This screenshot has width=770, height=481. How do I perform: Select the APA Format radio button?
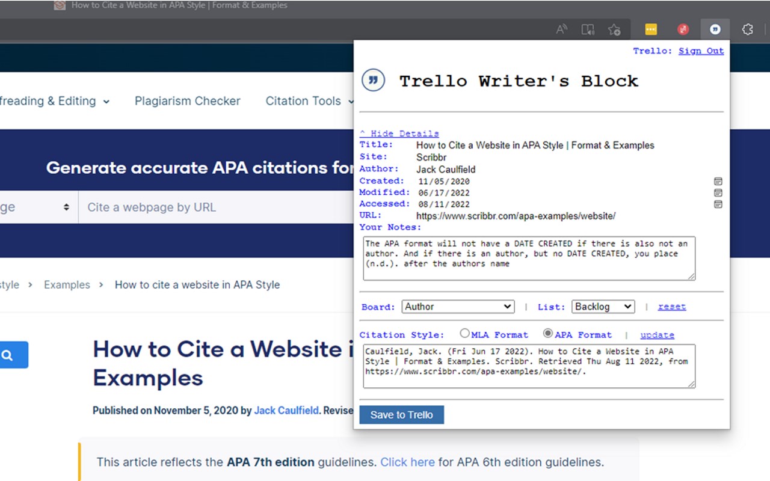(547, 333)
